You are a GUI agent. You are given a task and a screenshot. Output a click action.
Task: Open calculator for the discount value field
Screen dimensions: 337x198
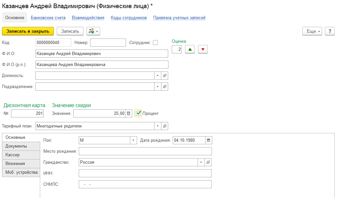pos(129,114)
